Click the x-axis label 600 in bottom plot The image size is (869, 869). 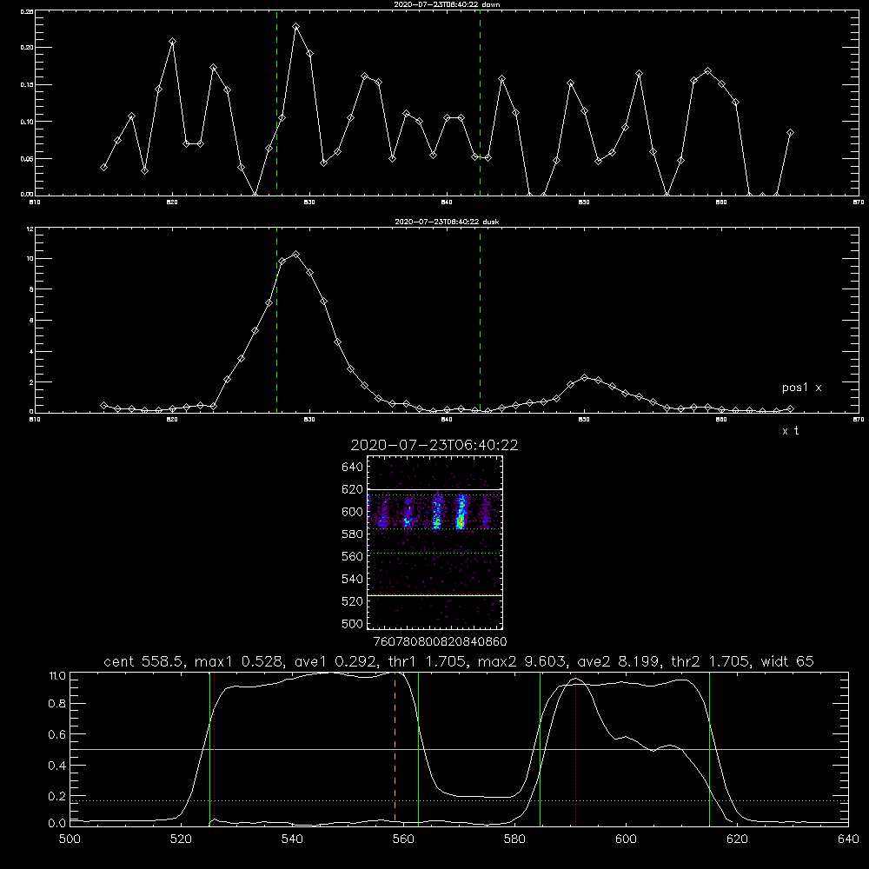tap(626, 839)
